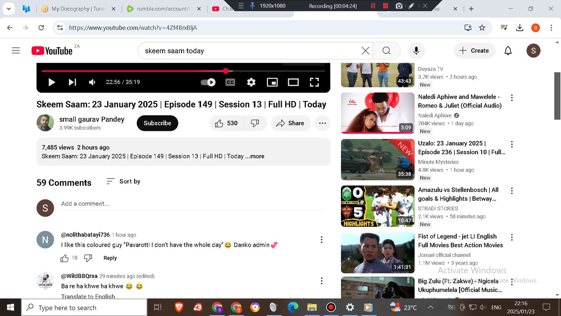Open File Explorer from taskbar
561x316 pixels.
coord(312,308)
